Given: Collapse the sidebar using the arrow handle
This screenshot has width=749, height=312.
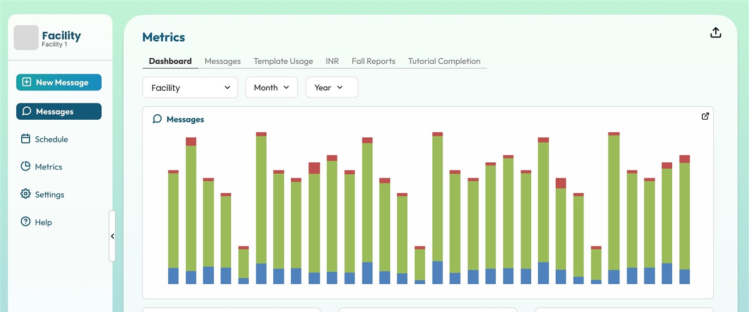Looking at the screenshot, I should pyautogui.click(x=112, y=236).
